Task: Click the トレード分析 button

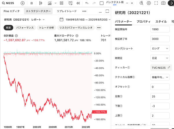Action: [x=46, y=28]
